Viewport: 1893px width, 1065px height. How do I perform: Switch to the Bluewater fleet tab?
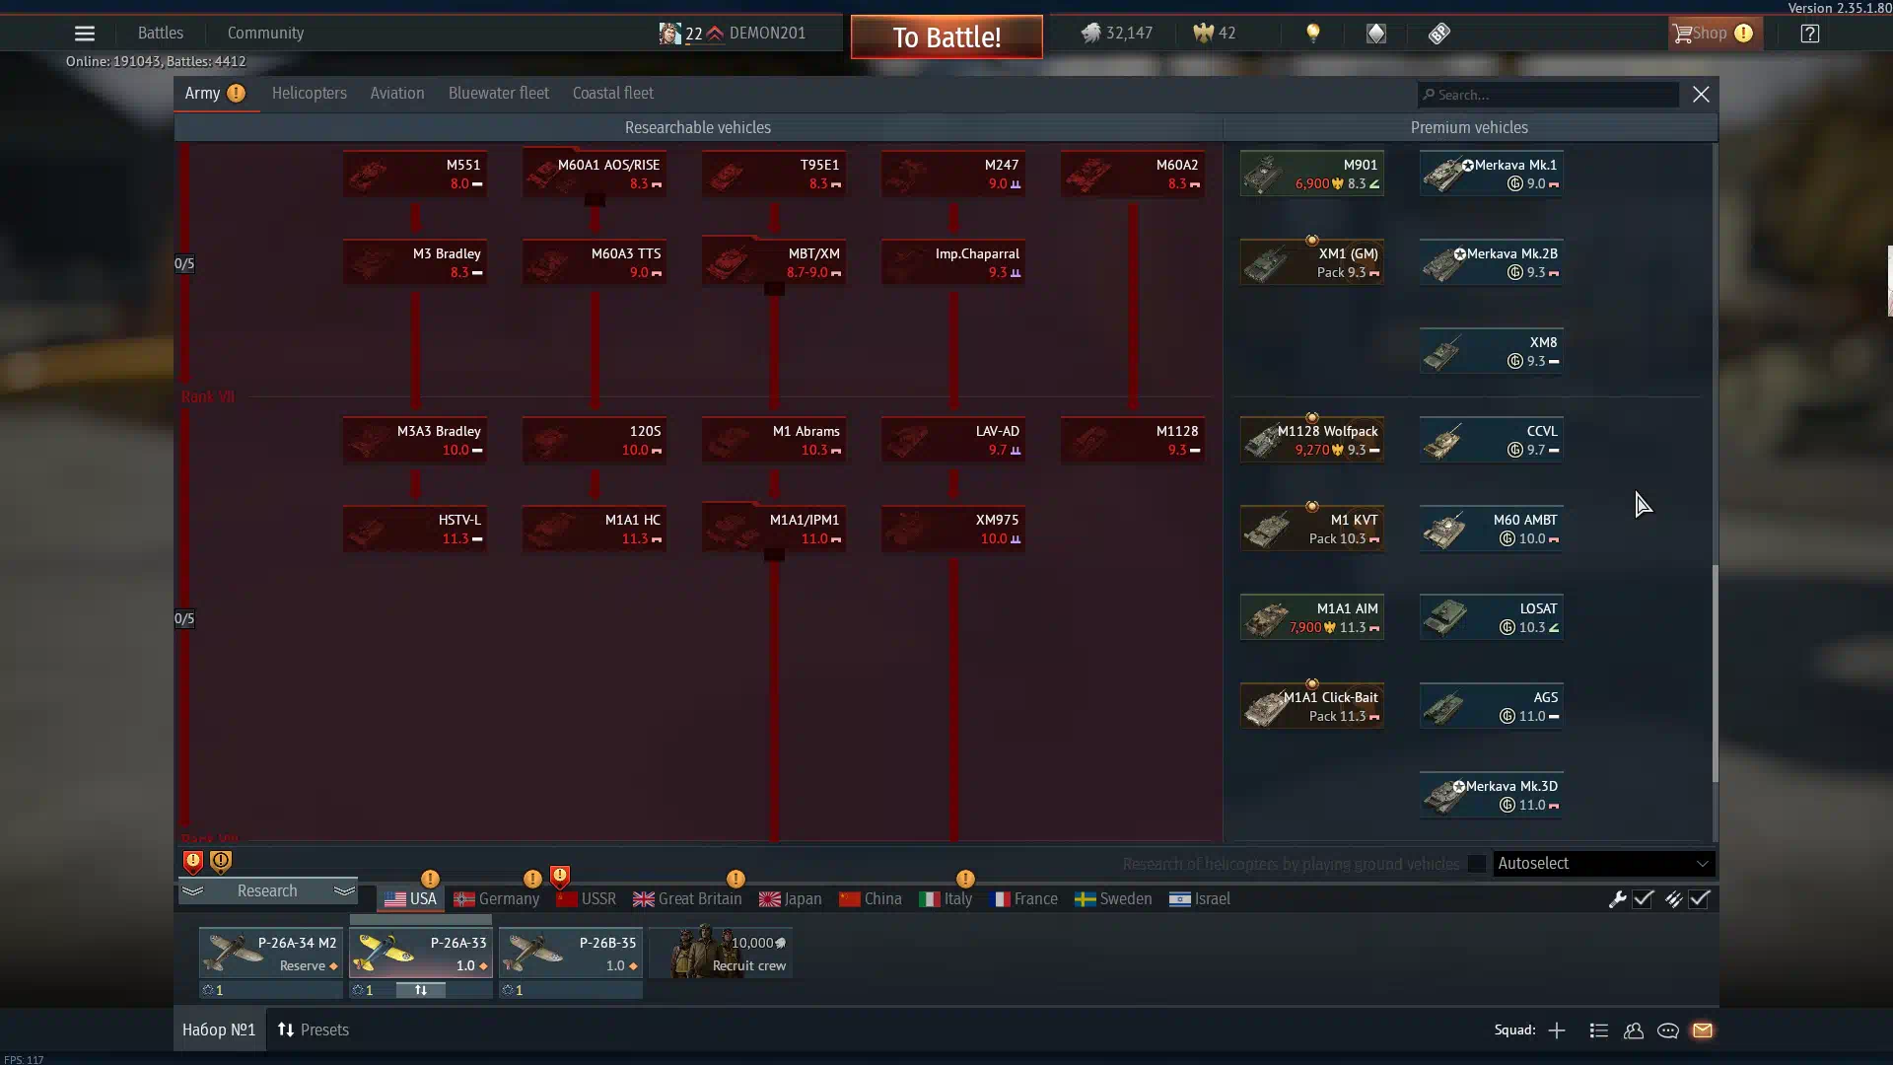coord(499,94)
